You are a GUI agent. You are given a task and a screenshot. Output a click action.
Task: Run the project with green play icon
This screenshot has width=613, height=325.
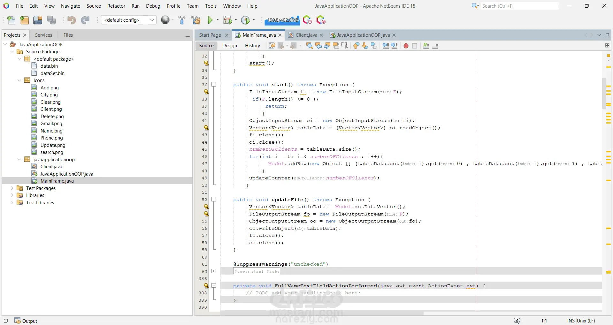point(210,20)
